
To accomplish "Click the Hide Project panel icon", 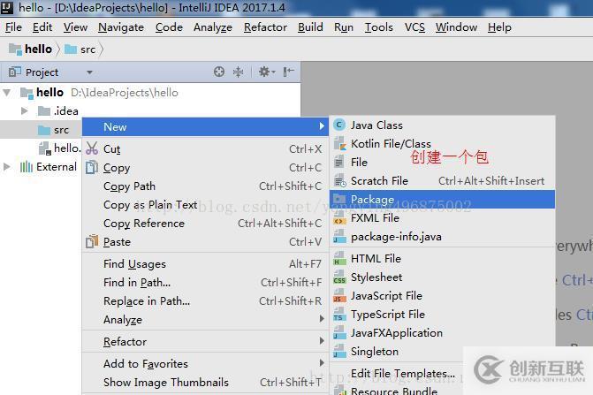I will 289,72.
